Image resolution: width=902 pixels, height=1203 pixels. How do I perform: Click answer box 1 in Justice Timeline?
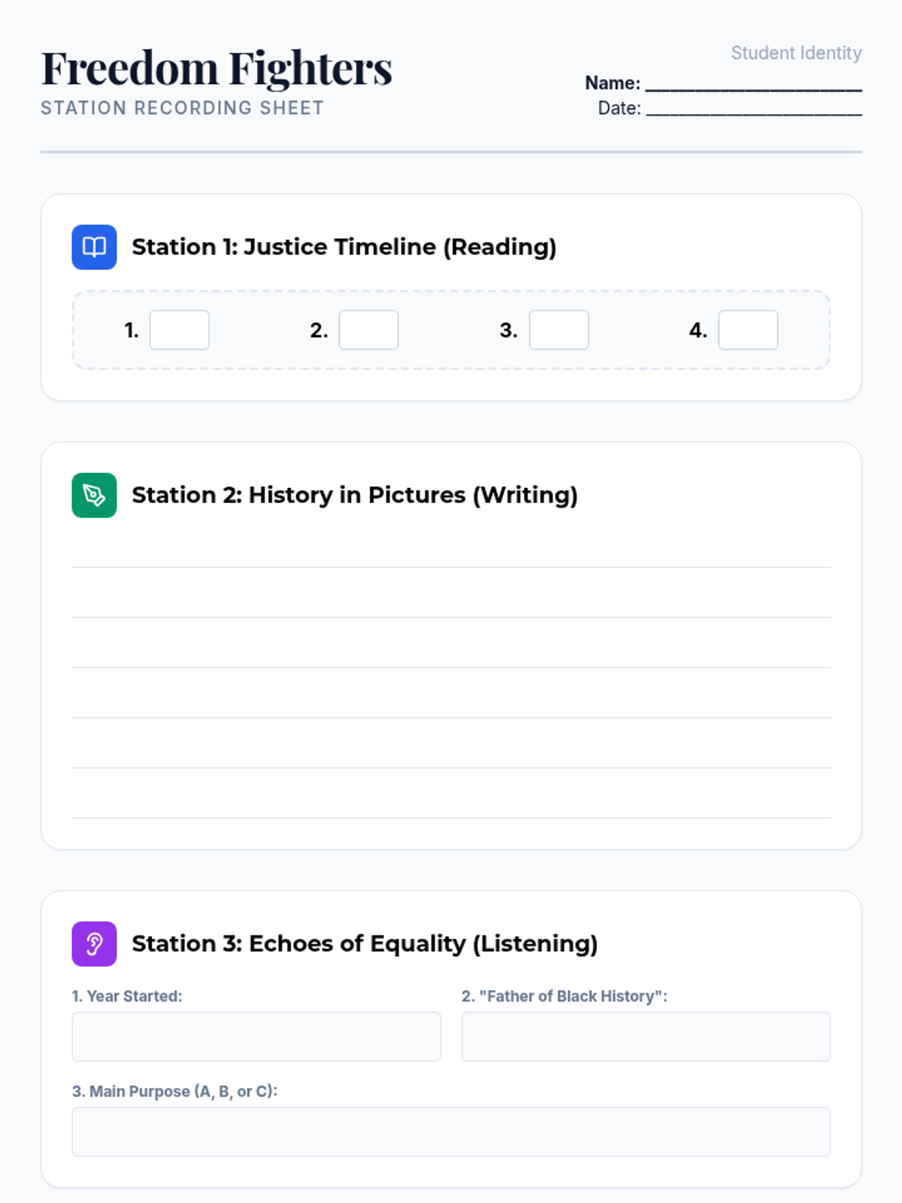pos(179,330)
